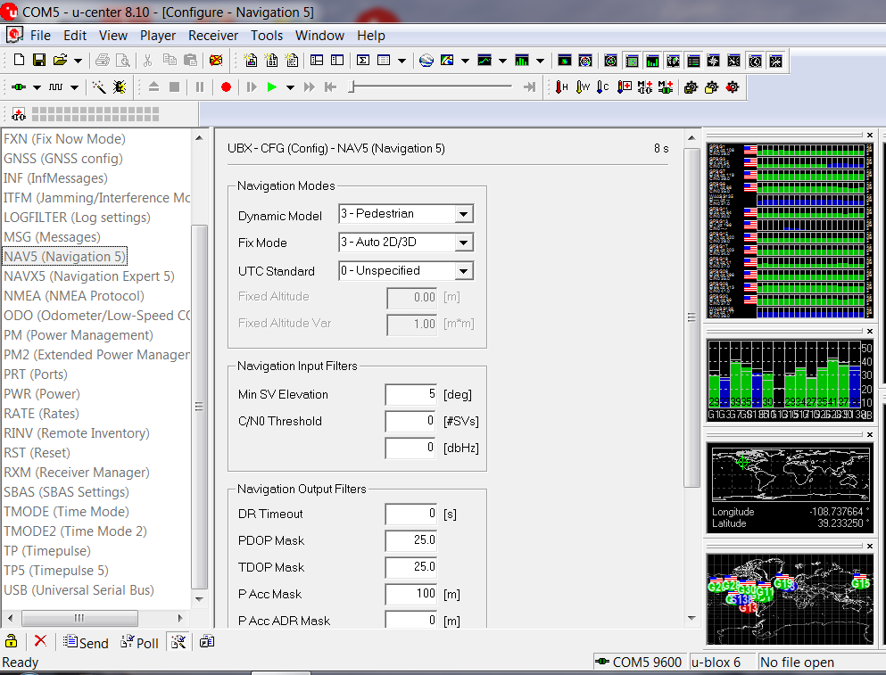Expand the Fix Mode combo box

(463, 243)
